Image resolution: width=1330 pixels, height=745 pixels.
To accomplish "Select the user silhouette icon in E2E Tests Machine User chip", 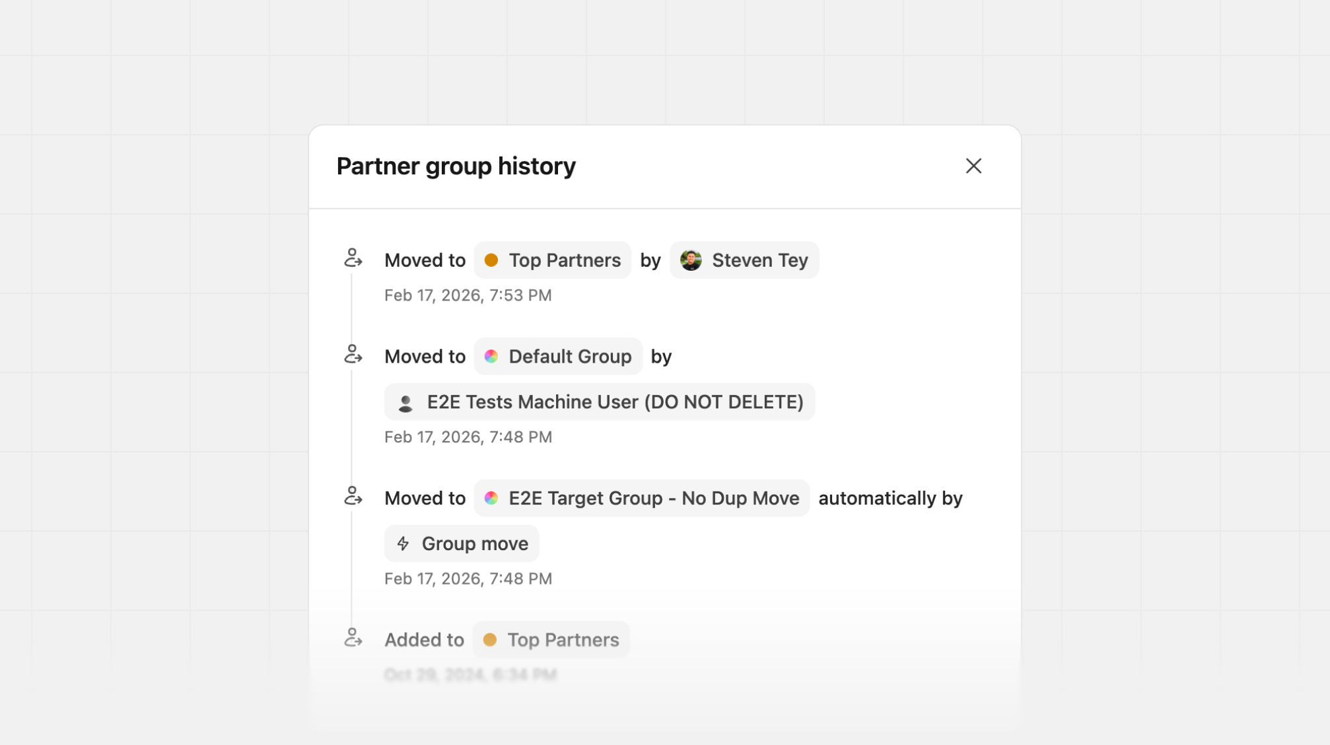I will tap(405, 402).
